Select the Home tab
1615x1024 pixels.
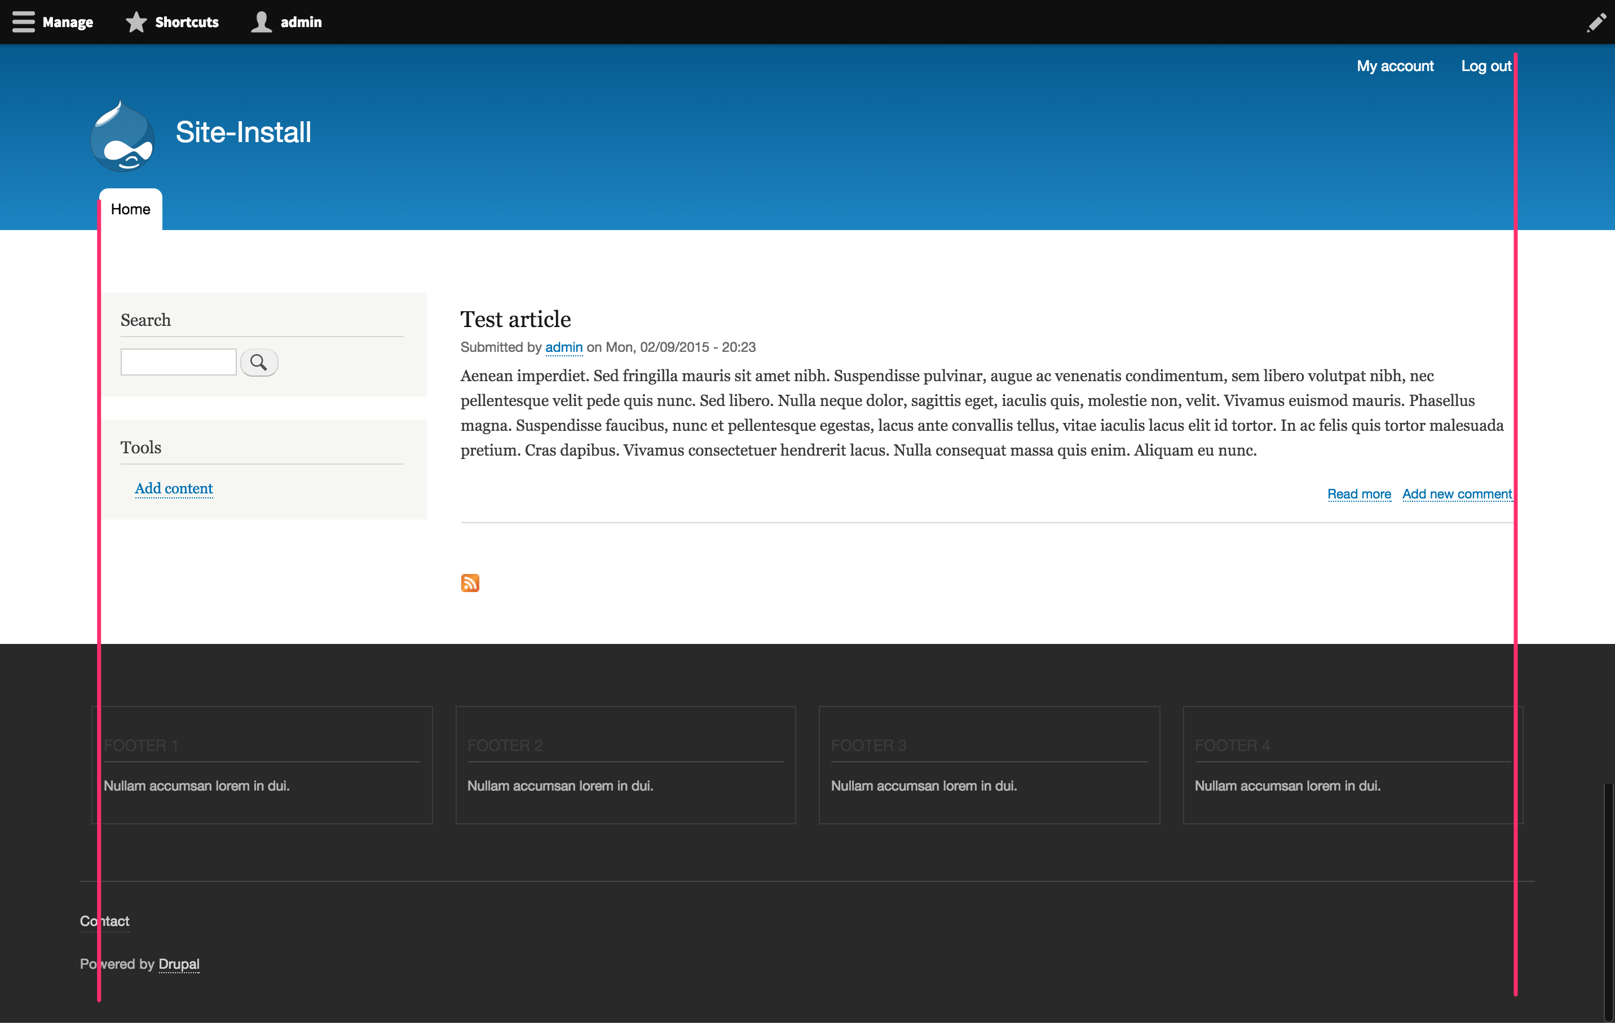coord(130,209)
